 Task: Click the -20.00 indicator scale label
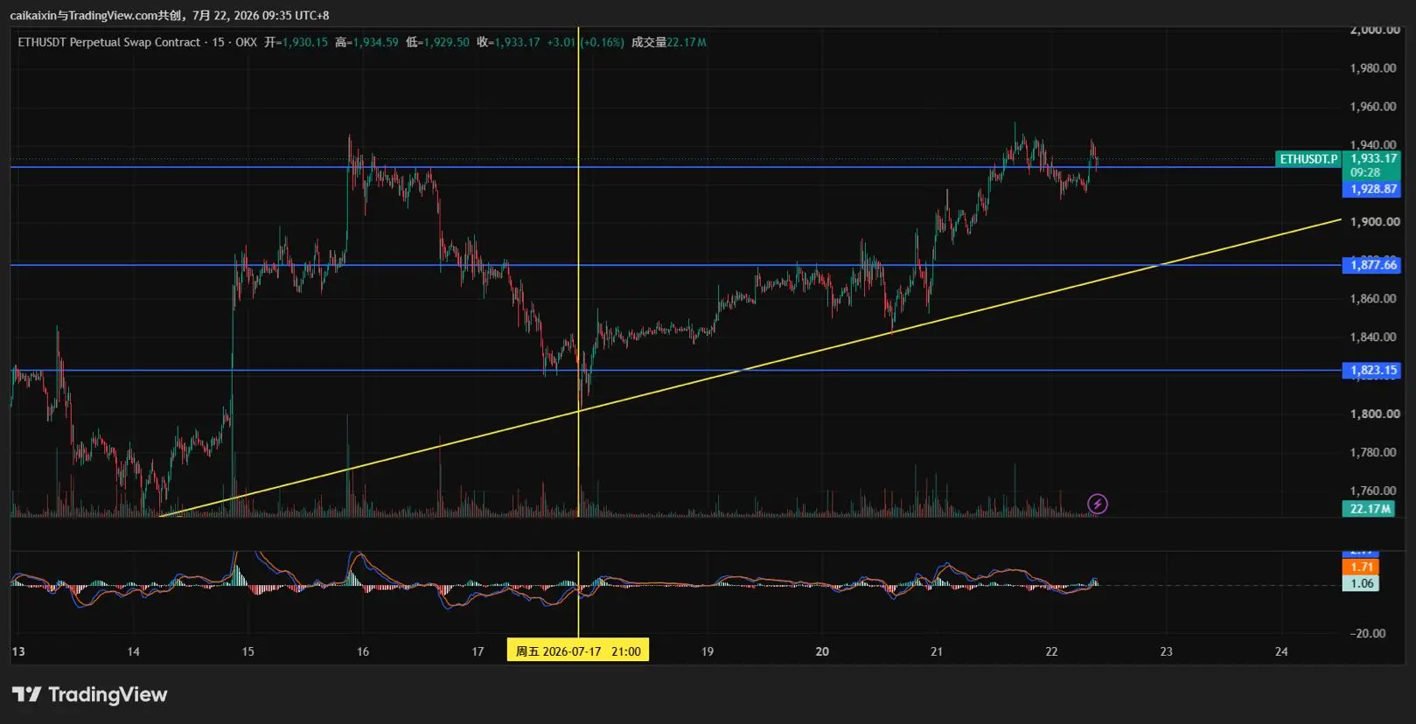[x=1367, y=633]
